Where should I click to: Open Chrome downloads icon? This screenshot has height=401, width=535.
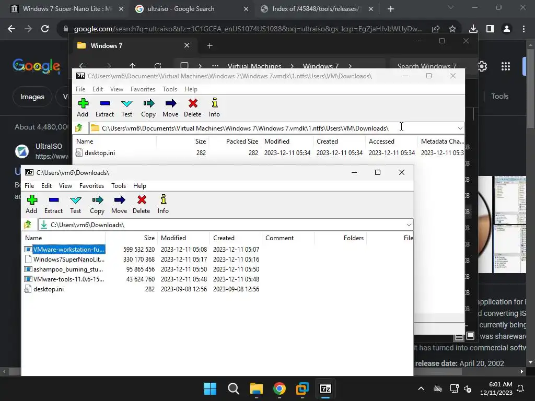(473, 29)
